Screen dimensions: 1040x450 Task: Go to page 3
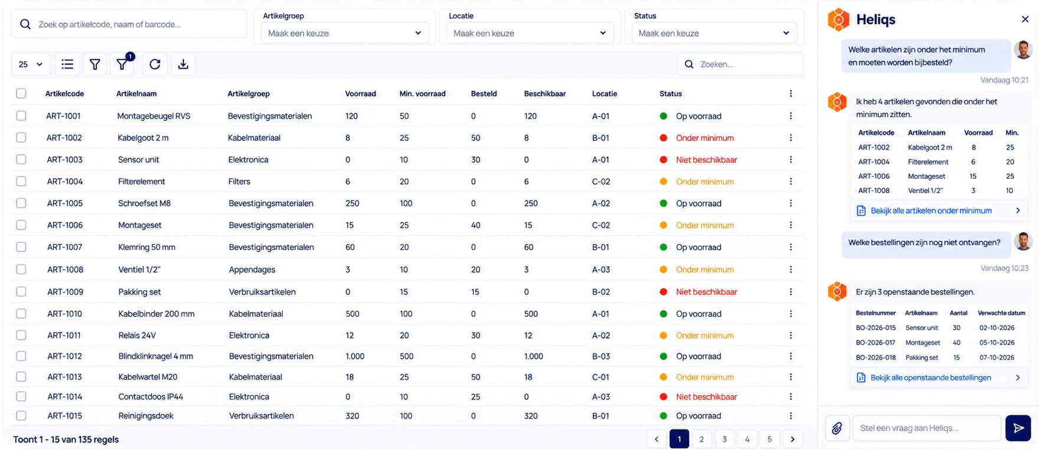[725, 439]
